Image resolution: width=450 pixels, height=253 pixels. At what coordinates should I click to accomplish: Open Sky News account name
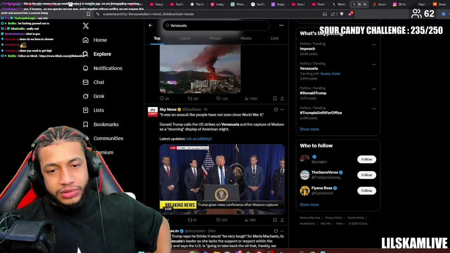tap(168, 110)
